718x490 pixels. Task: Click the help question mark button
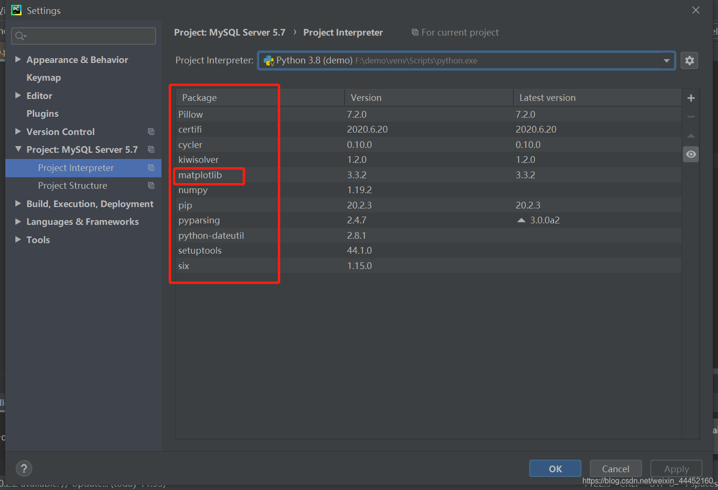coord(24,468)
